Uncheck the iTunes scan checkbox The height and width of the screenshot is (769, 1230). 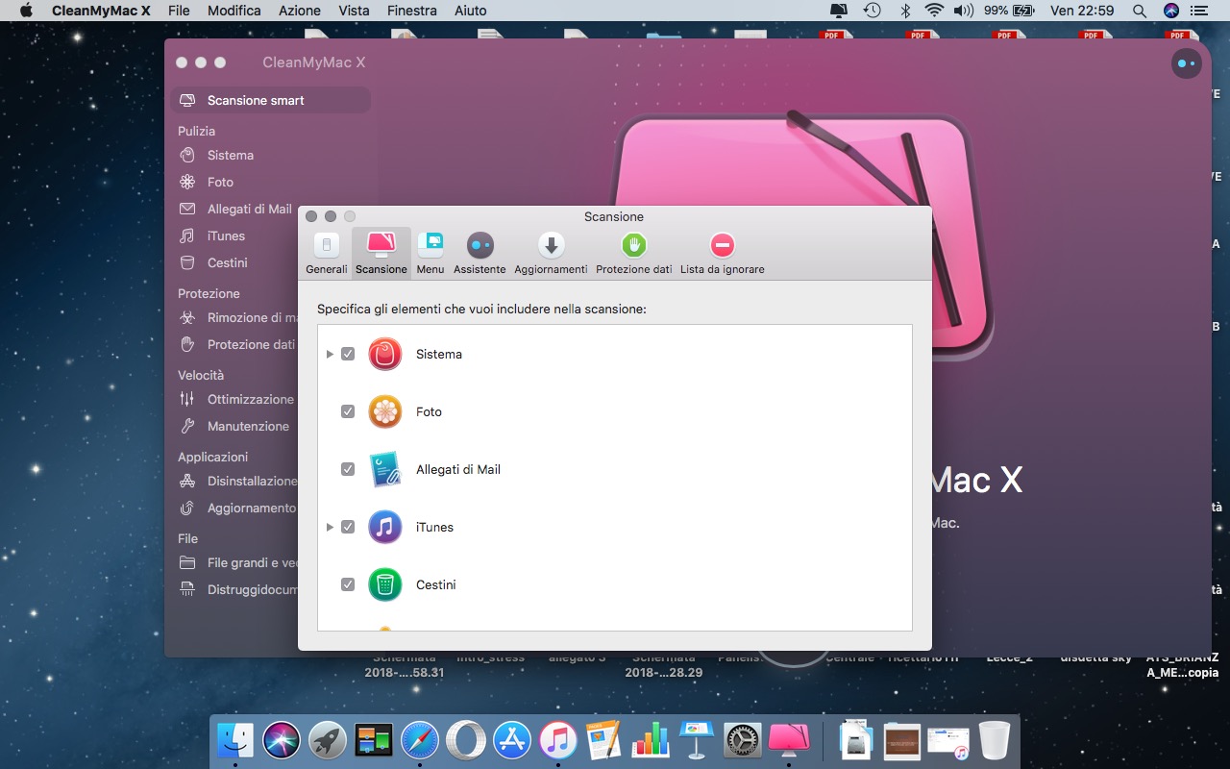click(348, 527)
